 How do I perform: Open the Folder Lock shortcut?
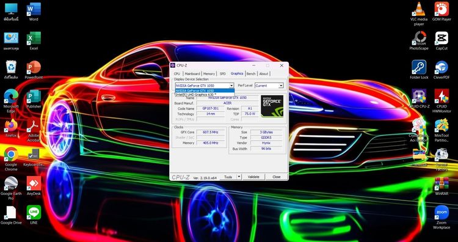coord(419,70)
